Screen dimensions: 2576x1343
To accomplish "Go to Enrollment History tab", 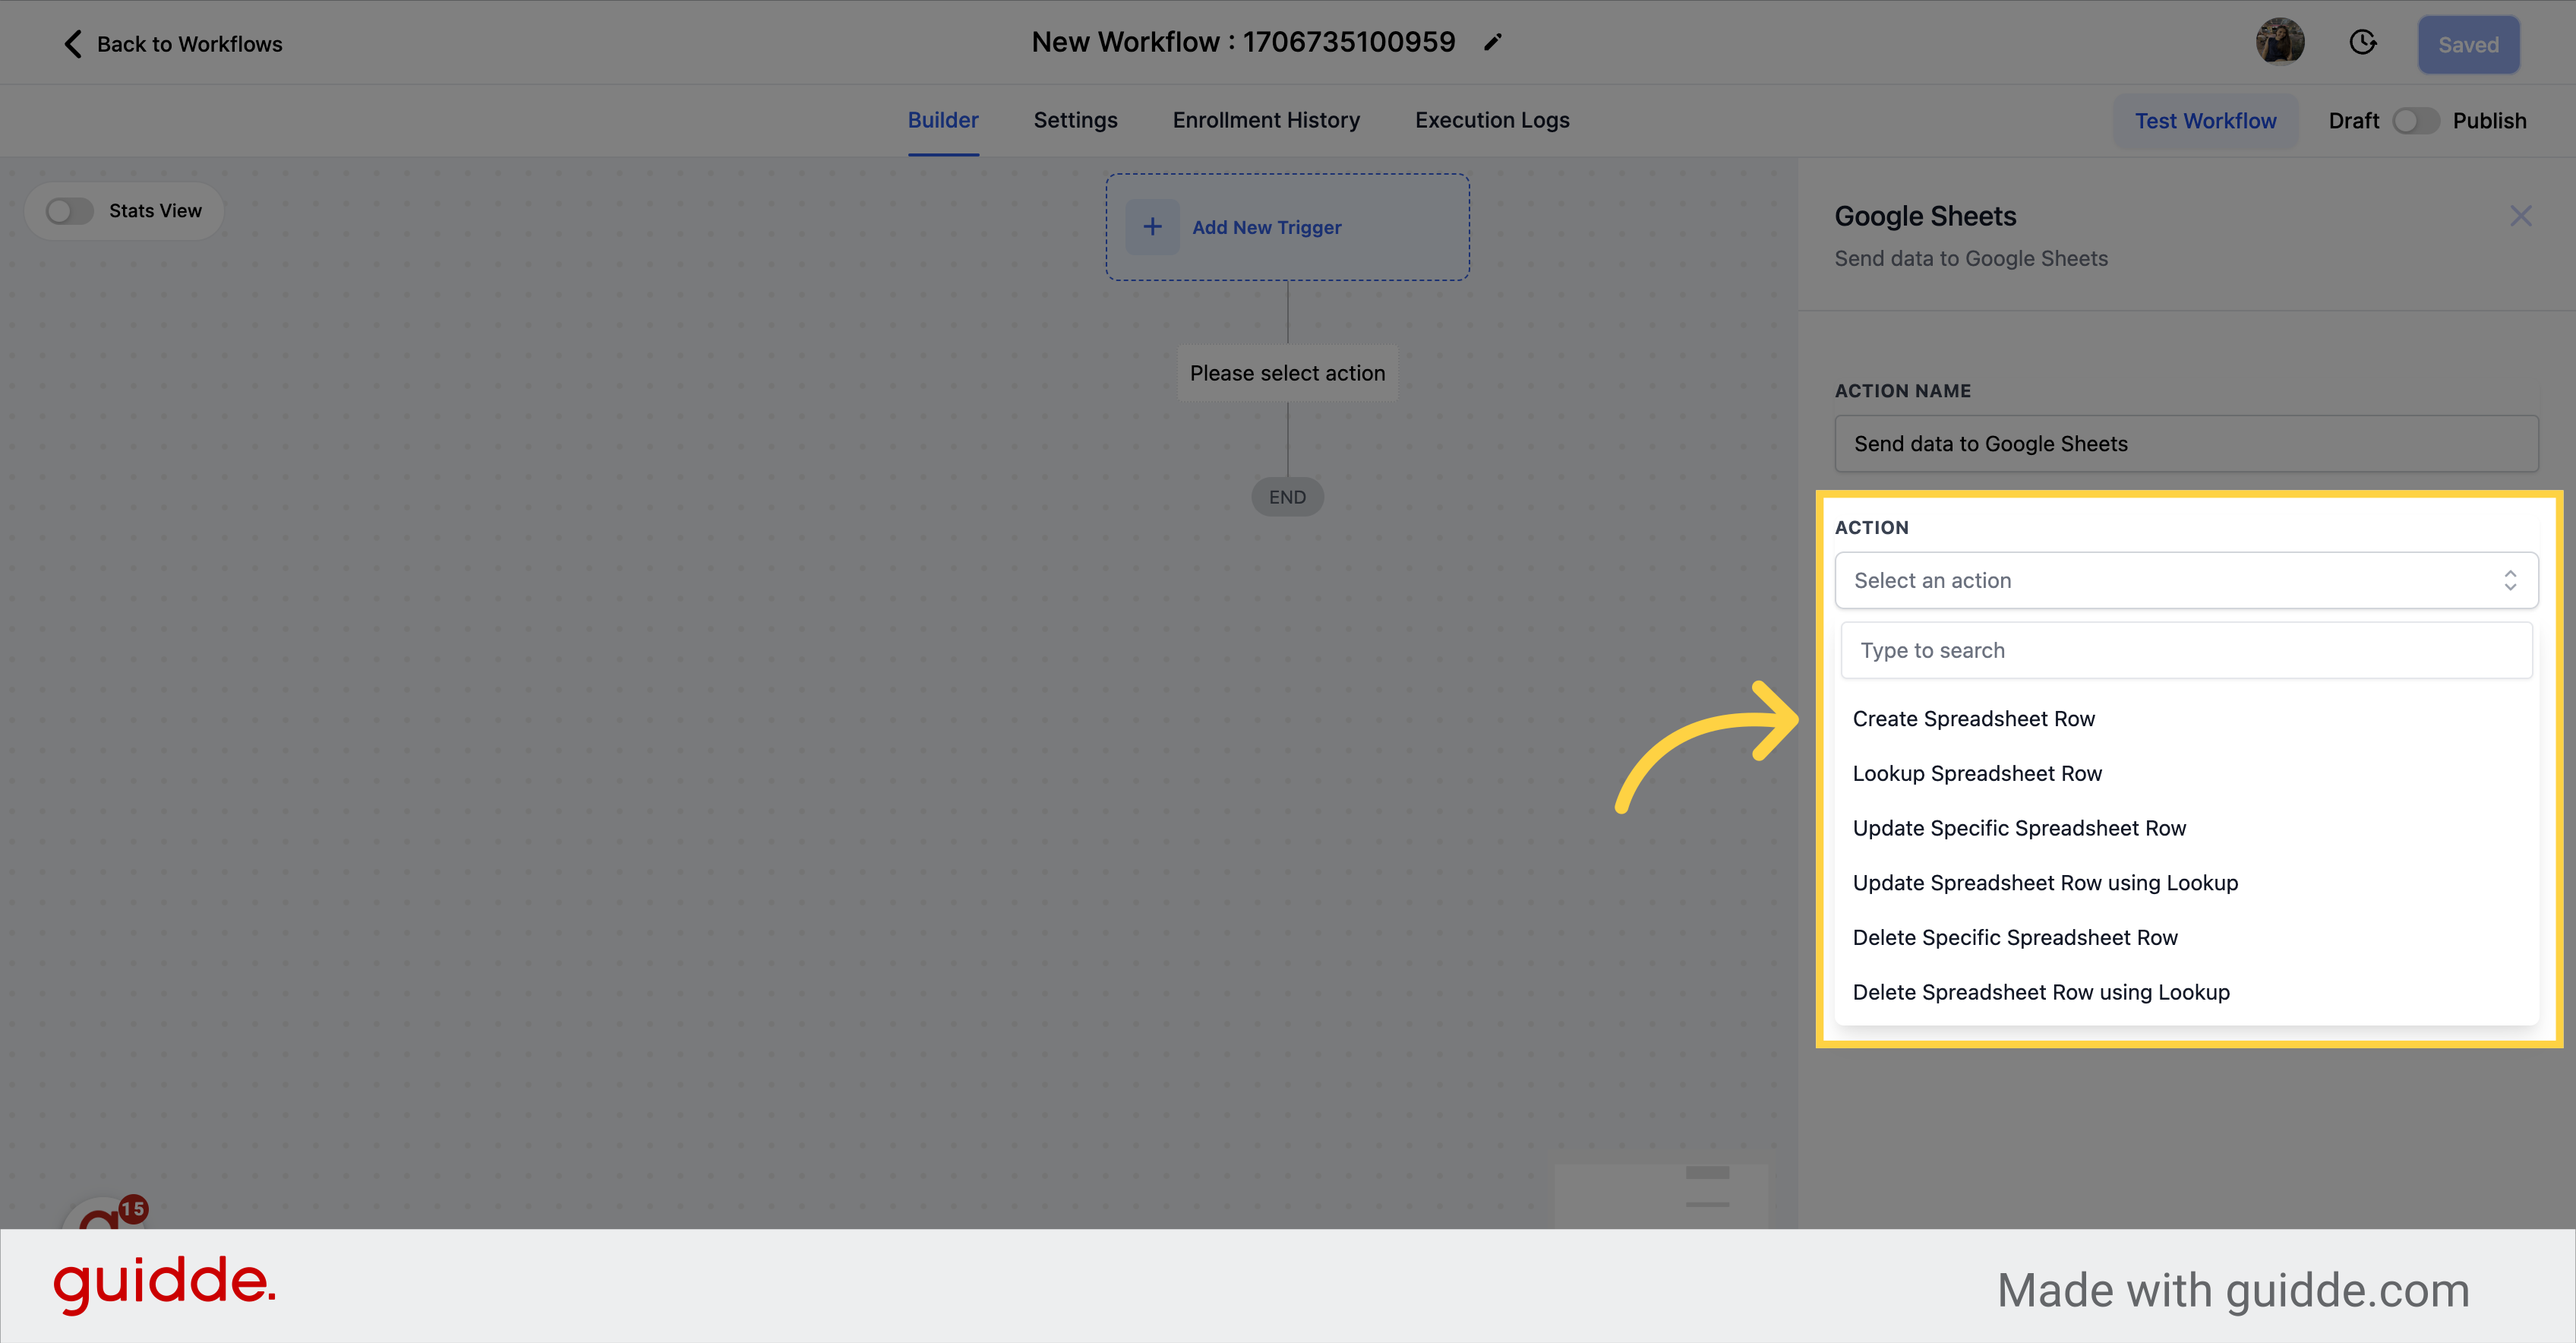I will 1266,120.
